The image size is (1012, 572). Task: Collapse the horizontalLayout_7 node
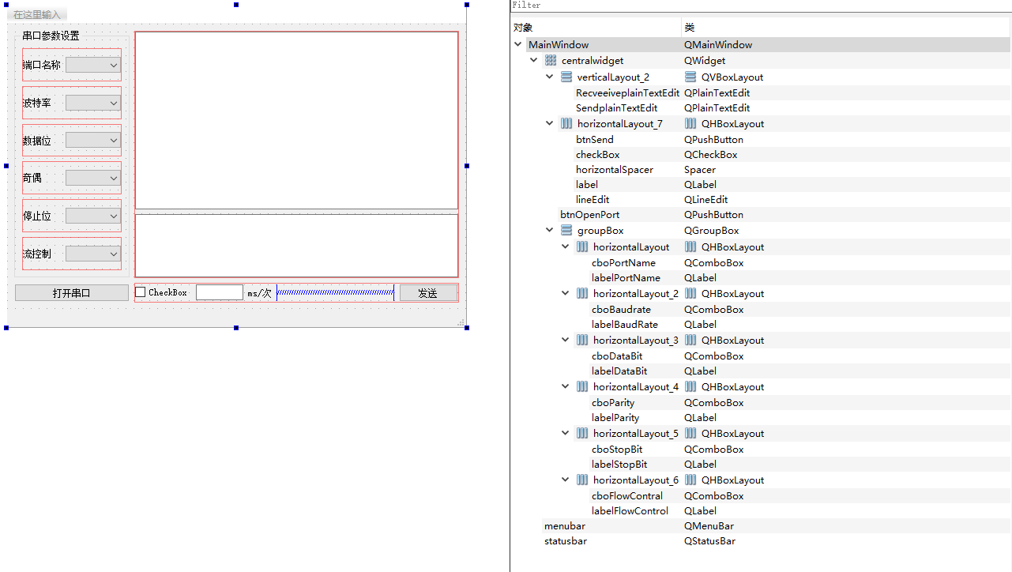[550, 124]
